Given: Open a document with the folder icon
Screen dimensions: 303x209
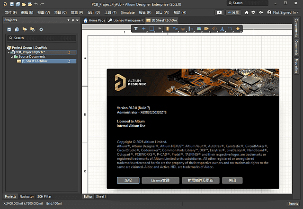Looking at the screenshot, I should (x=24, y=4).
